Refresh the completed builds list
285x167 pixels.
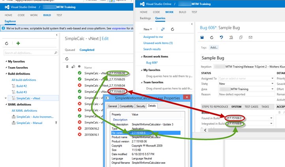tap(67, 59)
